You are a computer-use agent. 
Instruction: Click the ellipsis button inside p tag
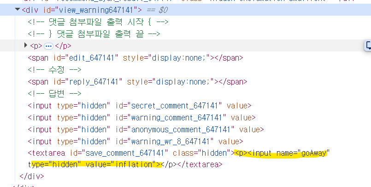48,46
